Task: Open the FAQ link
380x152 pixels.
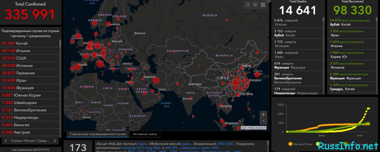Action: (215, 148)
